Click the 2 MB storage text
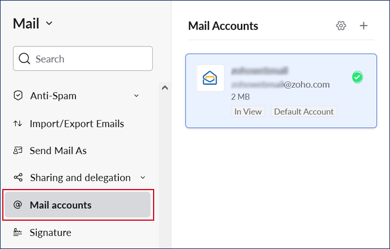 [240, 97]
